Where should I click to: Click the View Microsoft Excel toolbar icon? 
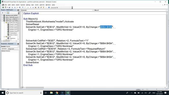point(3,7)
